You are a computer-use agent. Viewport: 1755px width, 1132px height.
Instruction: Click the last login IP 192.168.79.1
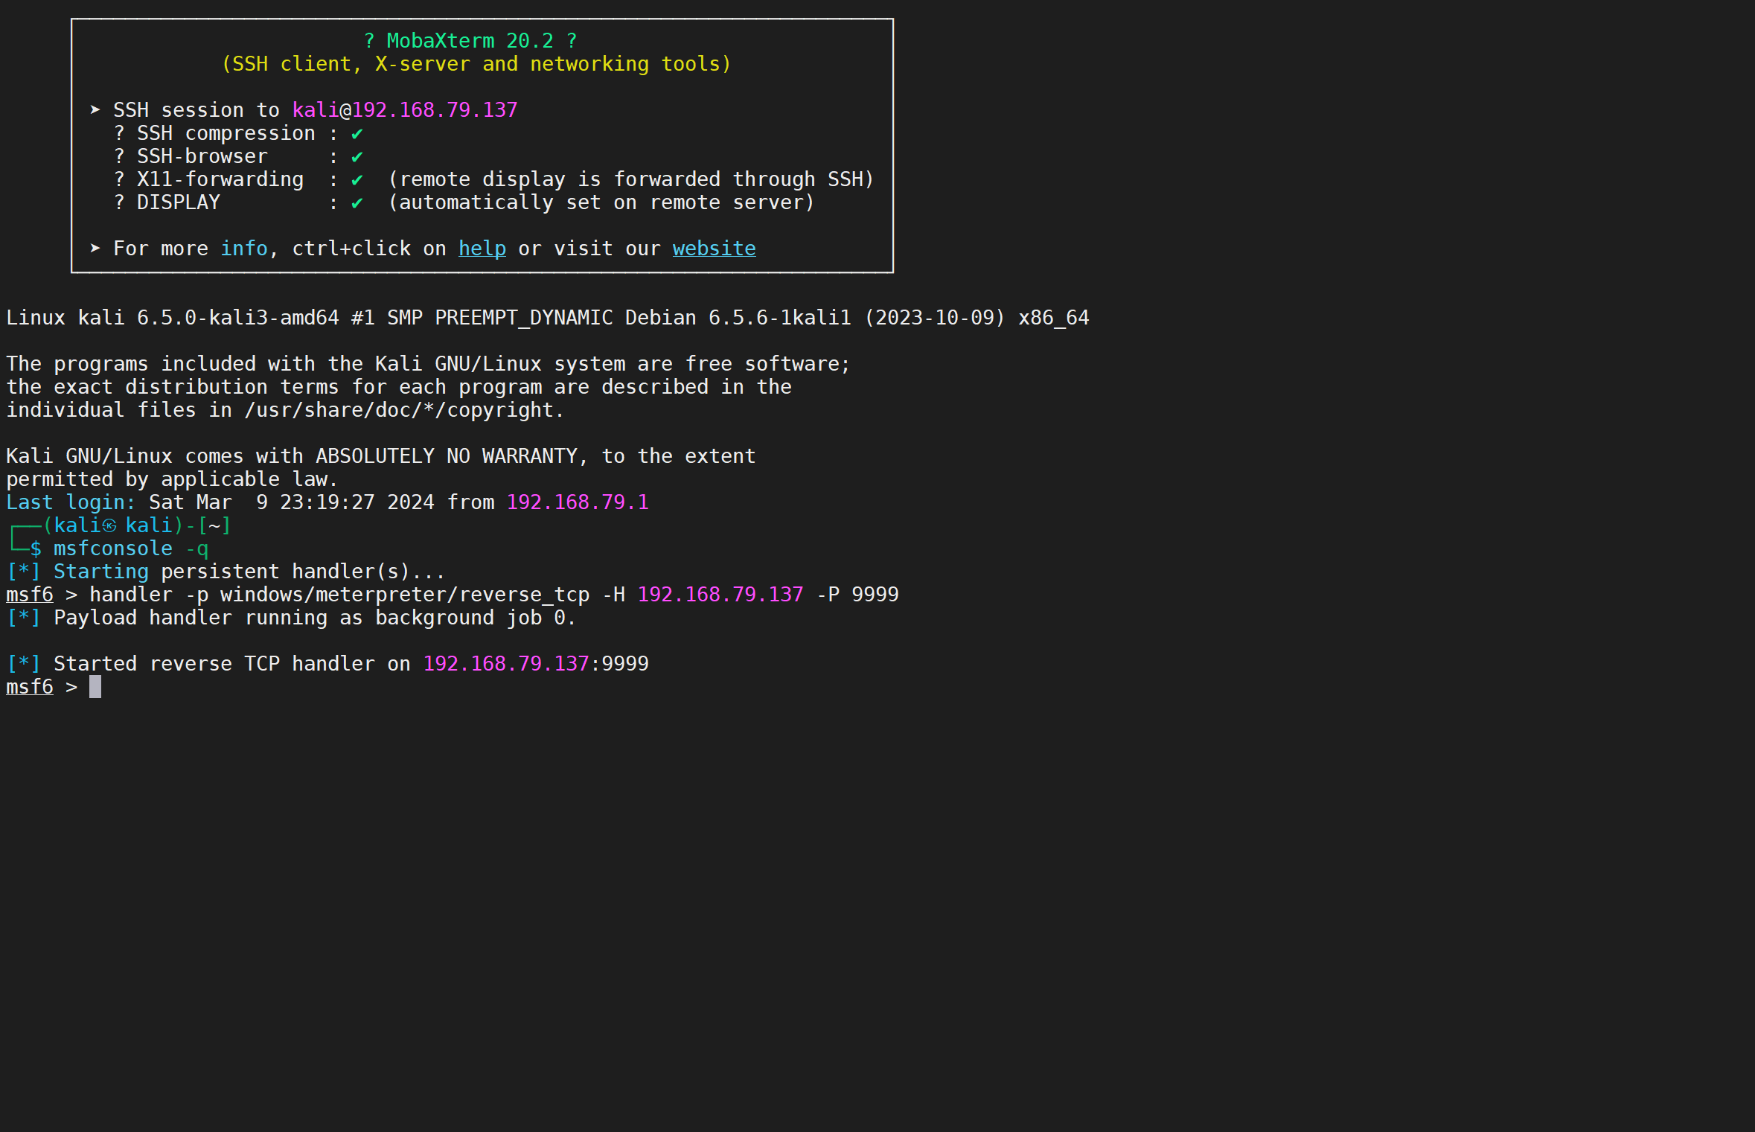pos(577,502)
